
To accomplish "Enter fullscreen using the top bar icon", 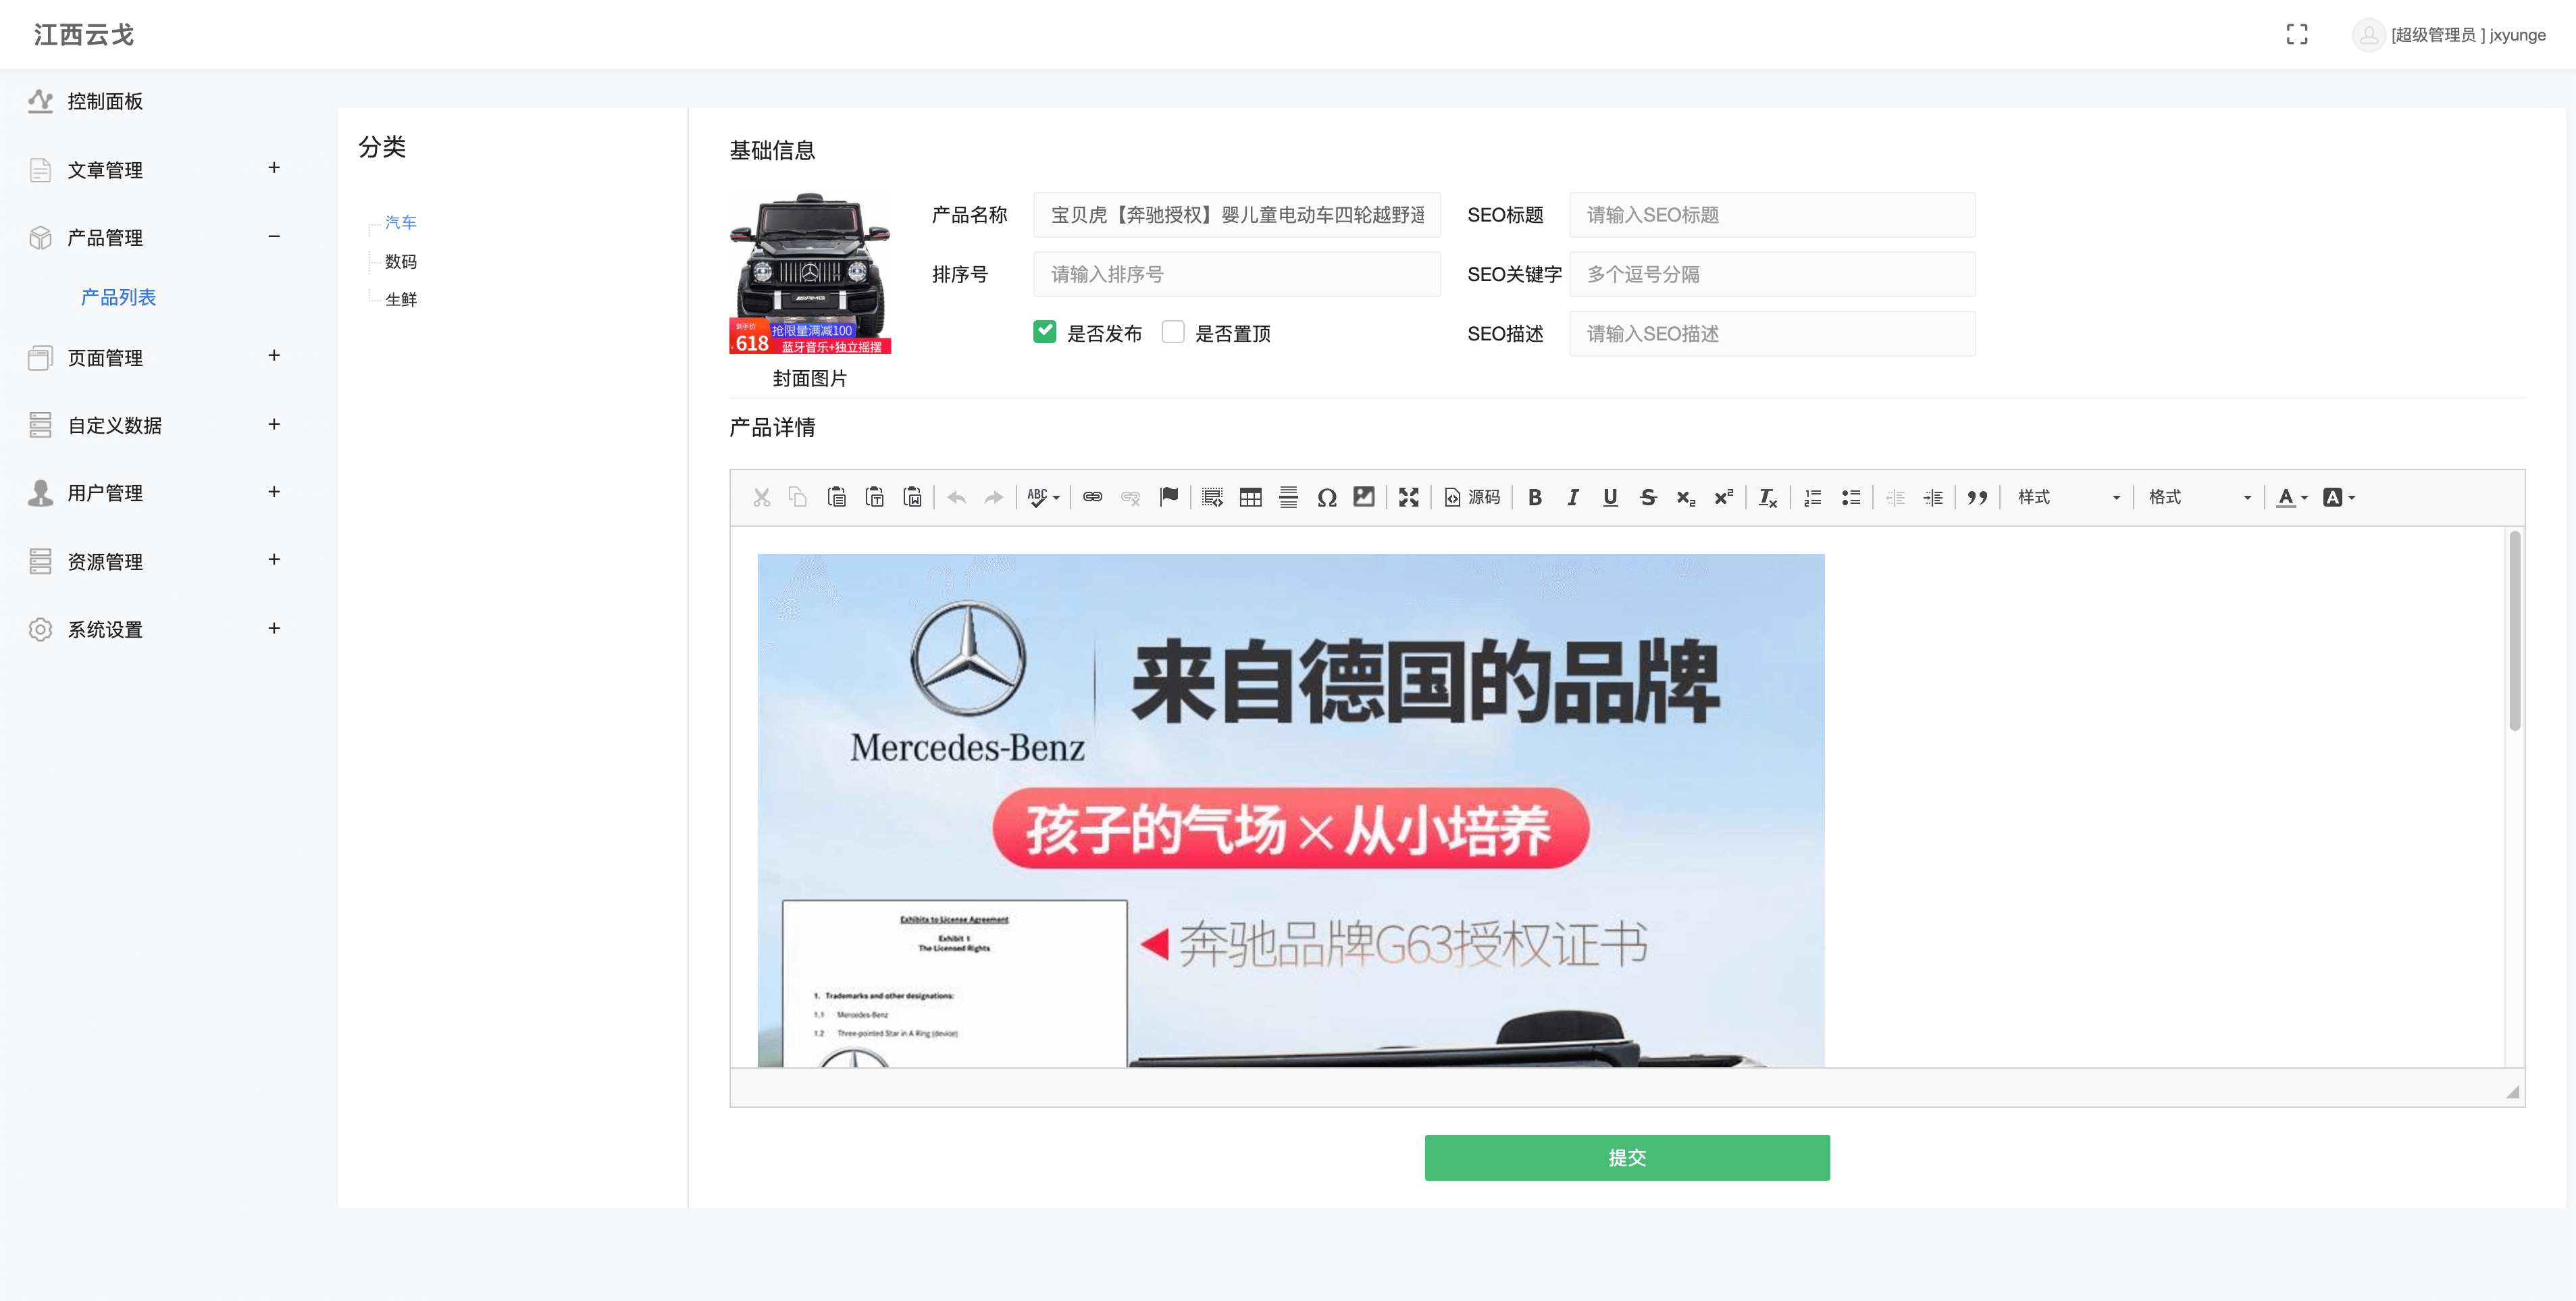I will (2297, 35).
